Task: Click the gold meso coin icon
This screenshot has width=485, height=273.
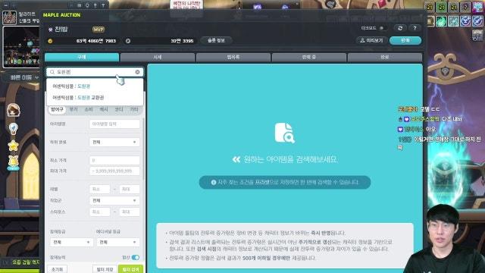Action: point(50,41)
